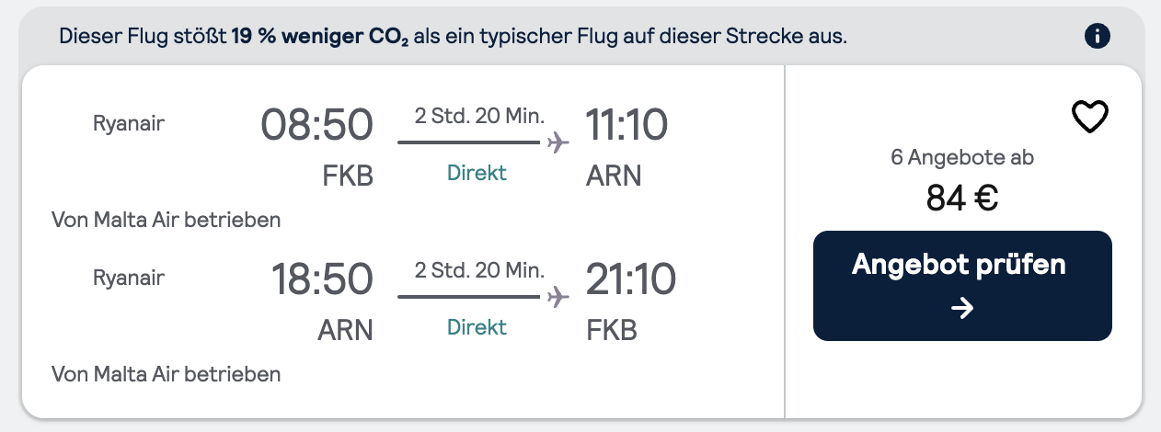
Task: Click the 6 Angebote ab text
Action: pos(962,157)
